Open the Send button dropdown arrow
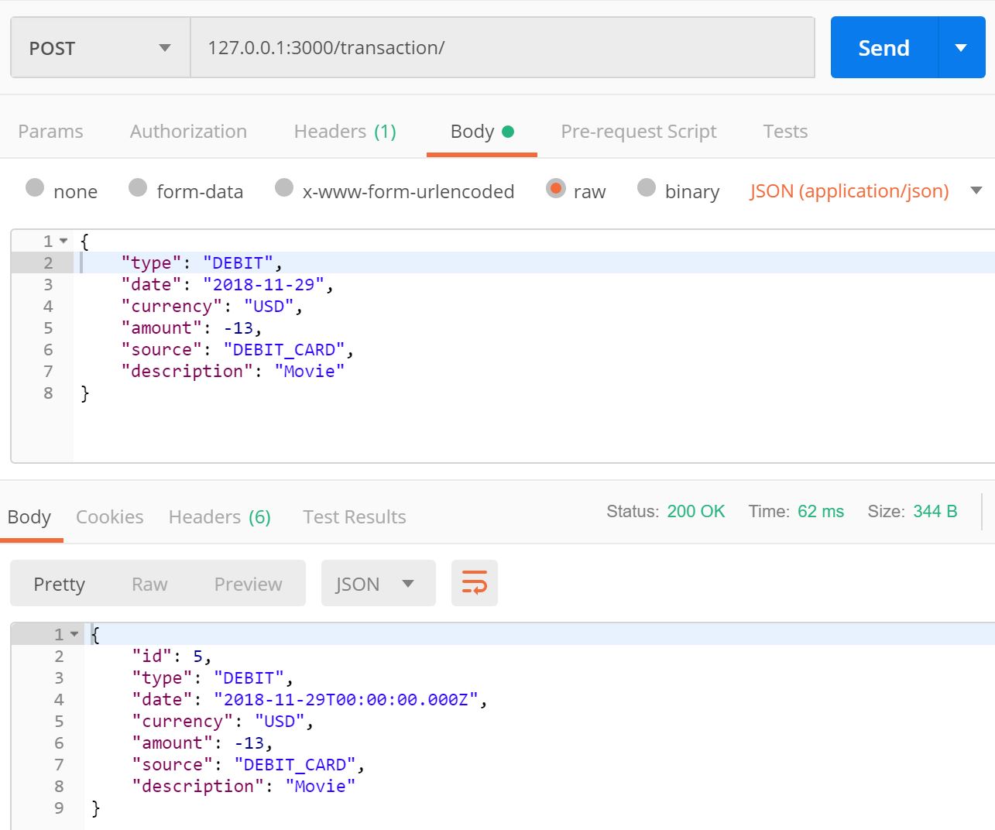The image size is (995, 830). (961, 48)
